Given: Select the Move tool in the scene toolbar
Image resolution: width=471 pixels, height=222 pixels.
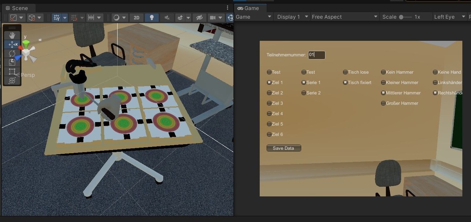Looking at the screenshot, I should 12,45.
